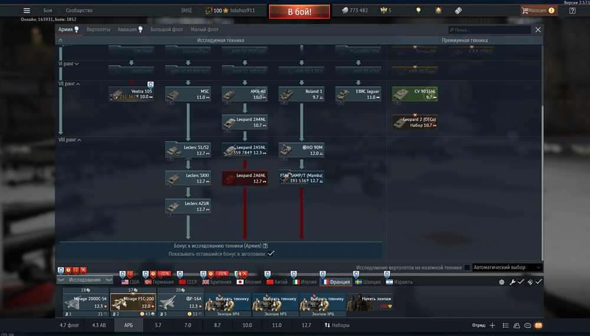
Task: Collapse the VII ранг section
Action: [69, 84]
